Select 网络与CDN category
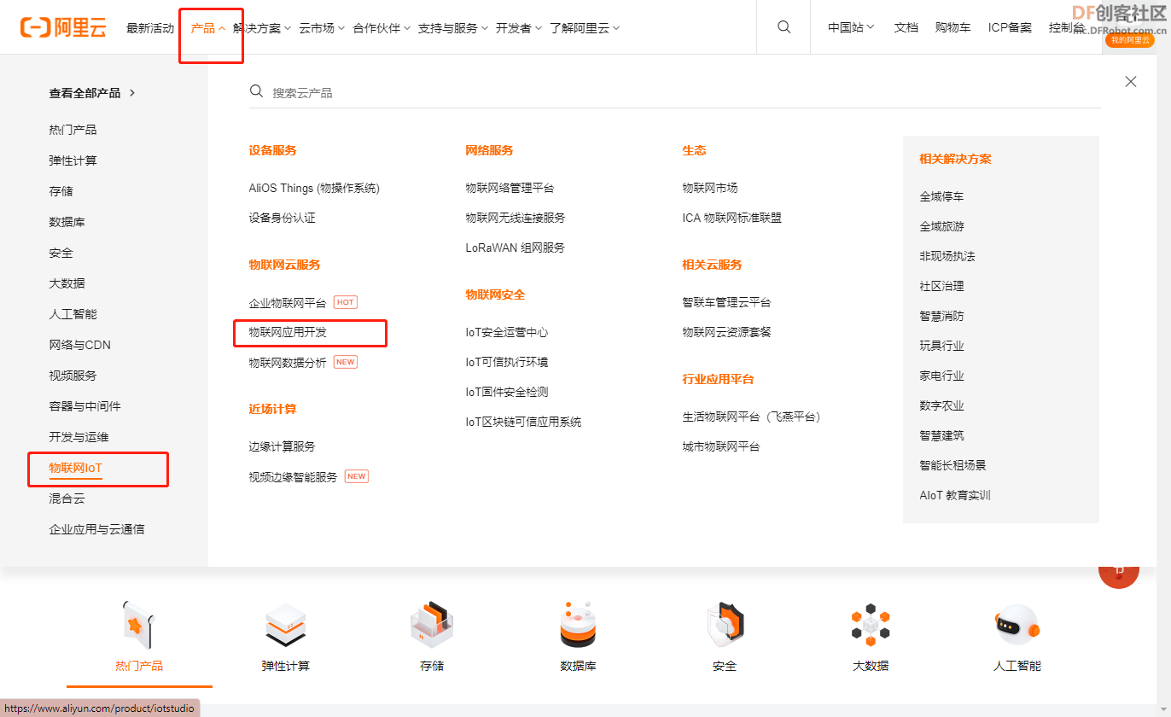This screenshot has width=1171, height=717. point(79,345)
